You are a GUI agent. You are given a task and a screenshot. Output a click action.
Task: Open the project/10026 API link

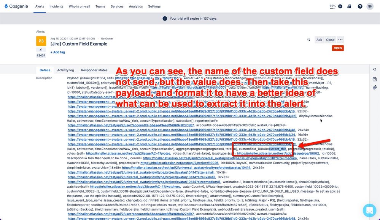point(180,163)
